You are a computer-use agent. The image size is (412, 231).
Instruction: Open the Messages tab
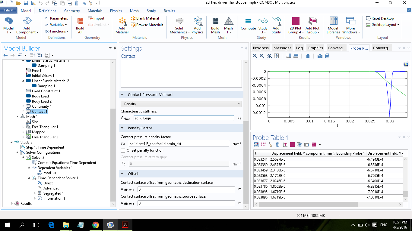(x=282, y=48)
